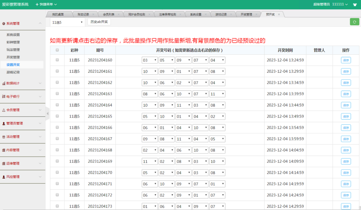This screenshot has width=361, height=210.
Task: Check the checkbox for period 20231204165
Action: 57,116
